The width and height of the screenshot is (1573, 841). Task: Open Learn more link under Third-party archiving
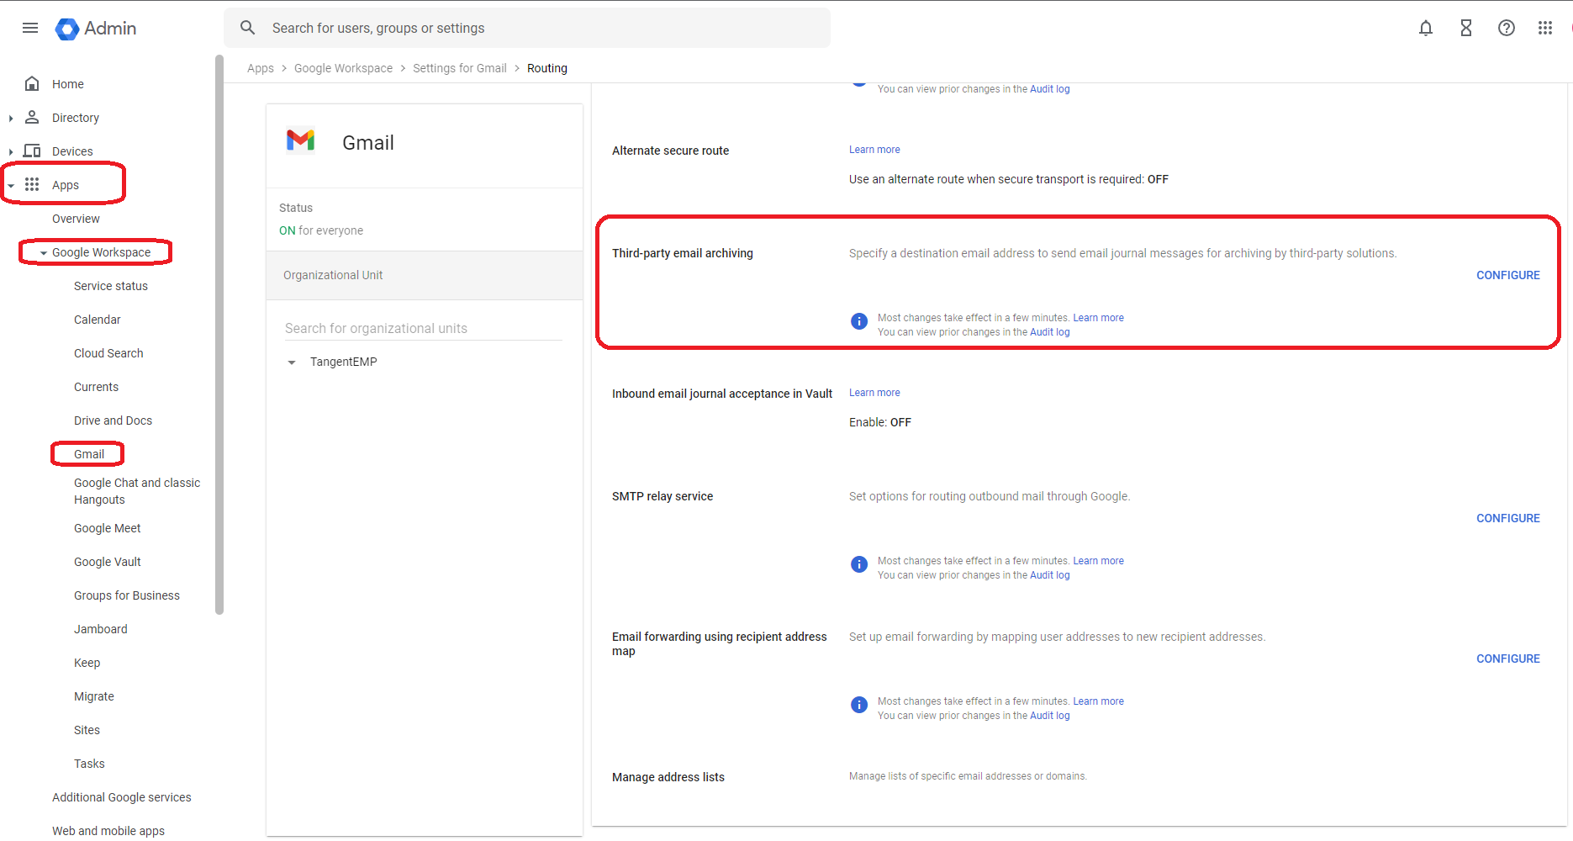[1098, 318]
